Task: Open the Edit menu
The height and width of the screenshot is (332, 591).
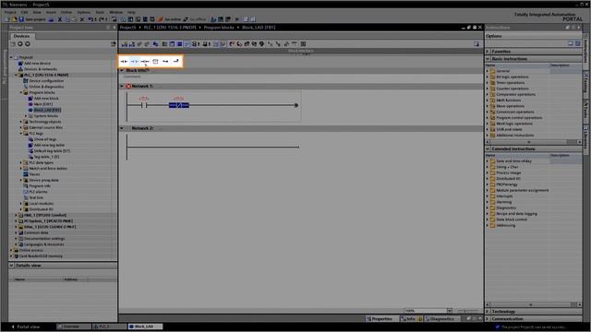Action: (24, 12)
